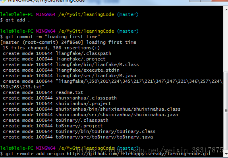Click the "[master (root-commit) 24f86e0]" output line
The image size is (228, 158).
tap(68, 42)
